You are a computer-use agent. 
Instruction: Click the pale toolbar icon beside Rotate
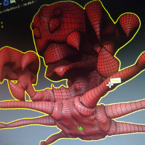point(13,1)
